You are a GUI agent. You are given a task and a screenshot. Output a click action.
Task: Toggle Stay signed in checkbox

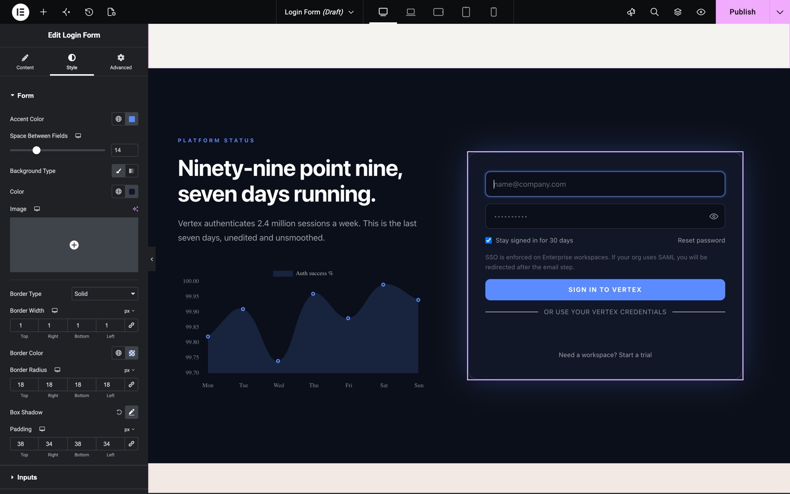489,241
